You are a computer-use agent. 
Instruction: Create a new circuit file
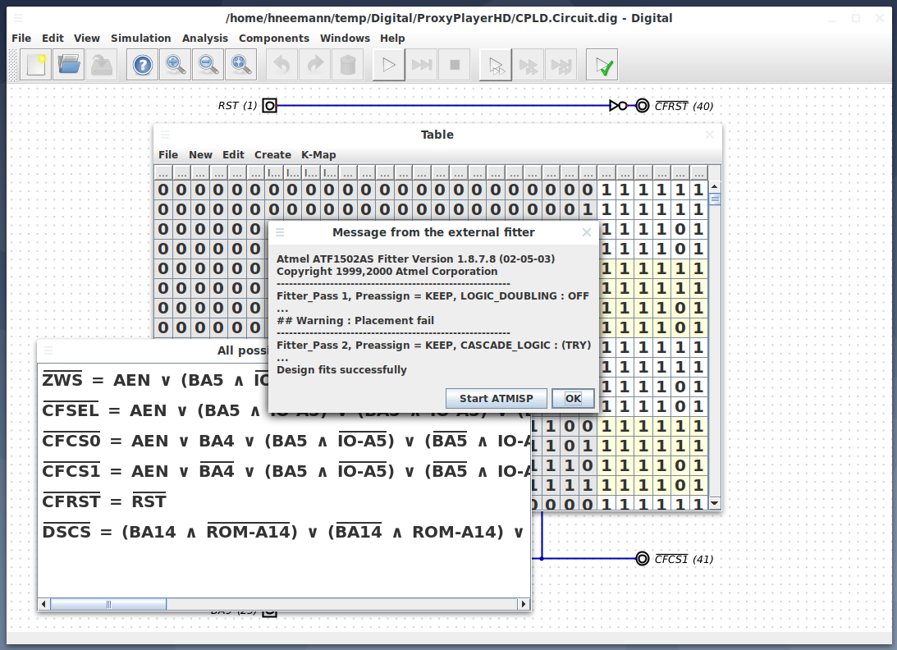(34, 64)
